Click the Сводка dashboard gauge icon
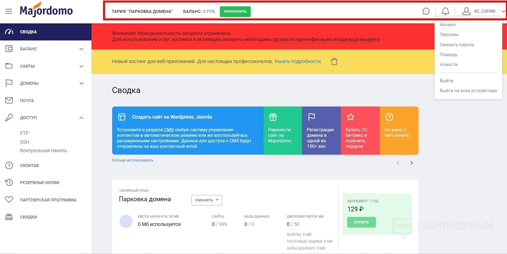 (9, 32)
